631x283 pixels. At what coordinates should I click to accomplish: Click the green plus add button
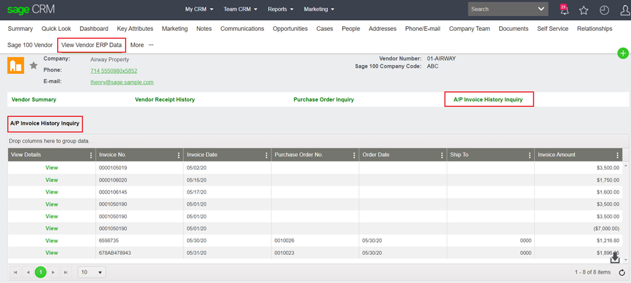tap(623, 54)
